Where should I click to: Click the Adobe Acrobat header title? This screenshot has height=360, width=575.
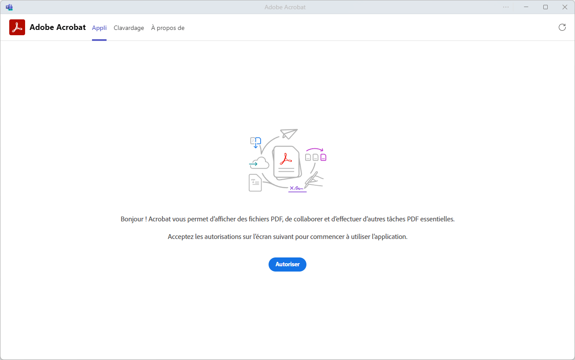click(x=58, y=27)
